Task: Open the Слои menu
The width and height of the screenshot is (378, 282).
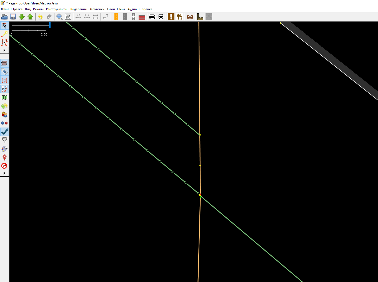Action: [111, 9]
